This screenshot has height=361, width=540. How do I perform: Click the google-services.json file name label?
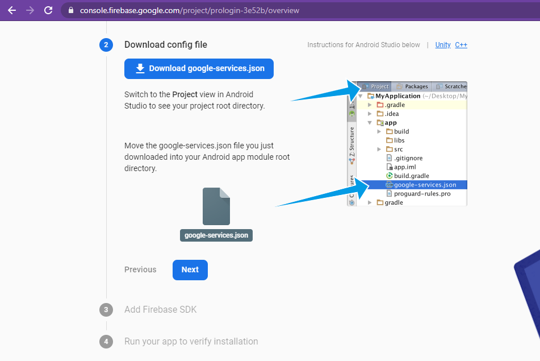click(x=216, y=235)
